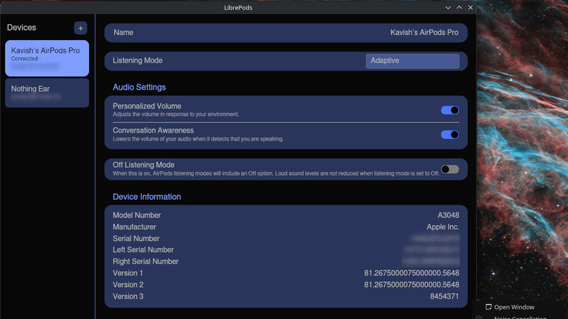The width and height of the screenshot is (568, 319).
Task: Click the Devices sidebar heading
Action: [21, 28]
